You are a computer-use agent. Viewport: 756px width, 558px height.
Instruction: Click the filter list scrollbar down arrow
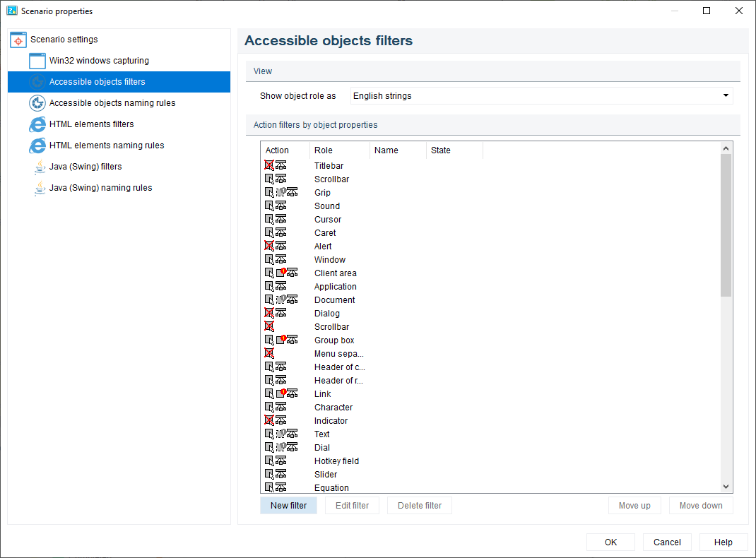(x=726, y=487)
